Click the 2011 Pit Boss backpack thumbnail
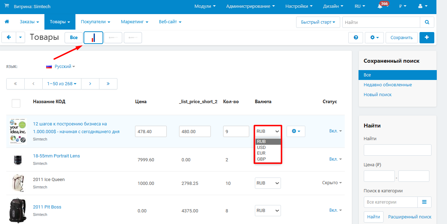This screenshot has width=447, height=224. point(17,210)
